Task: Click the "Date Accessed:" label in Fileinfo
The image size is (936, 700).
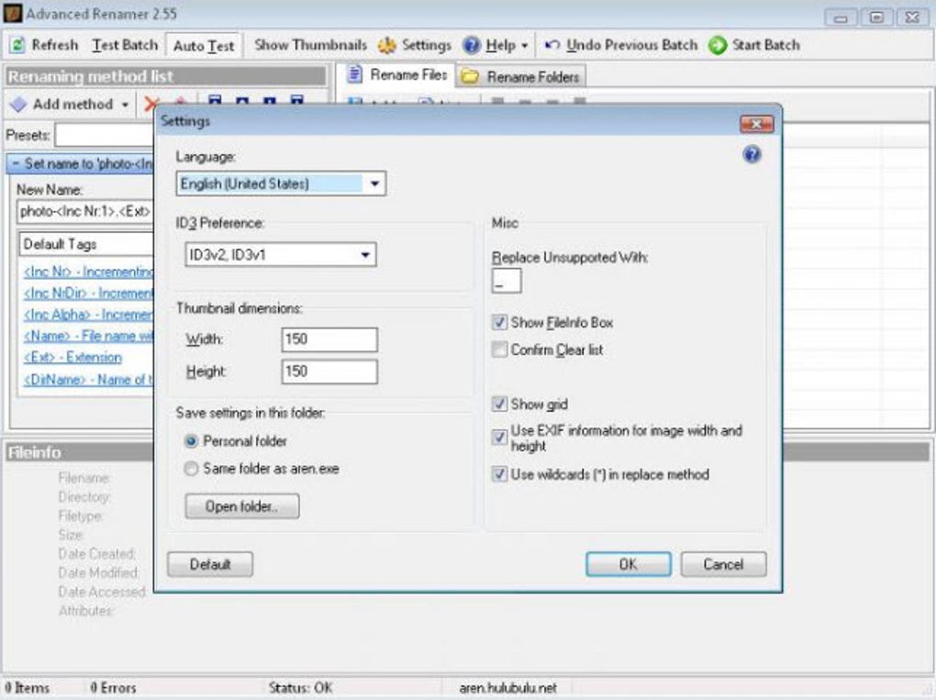Action: (x=102, y=592)
